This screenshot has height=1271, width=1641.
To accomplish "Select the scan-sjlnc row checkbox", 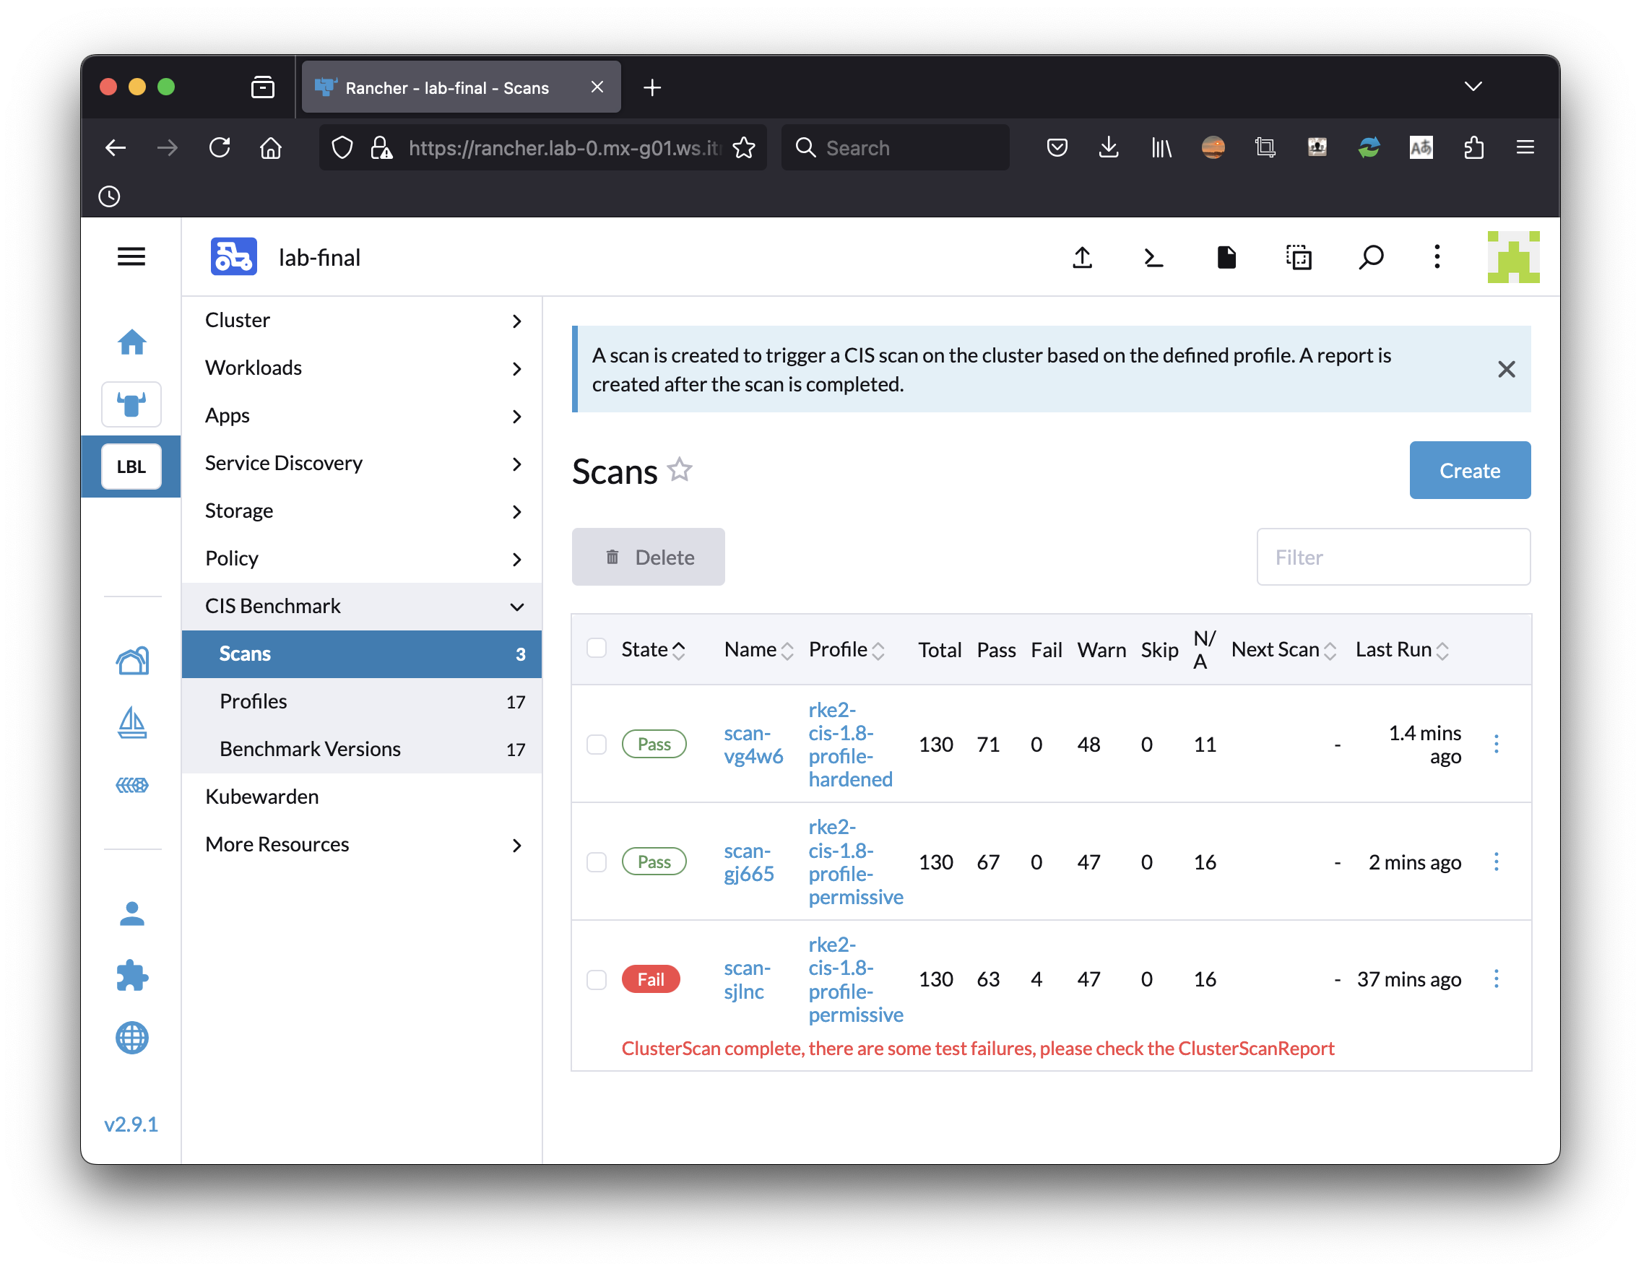I will [x=597, y=979].
